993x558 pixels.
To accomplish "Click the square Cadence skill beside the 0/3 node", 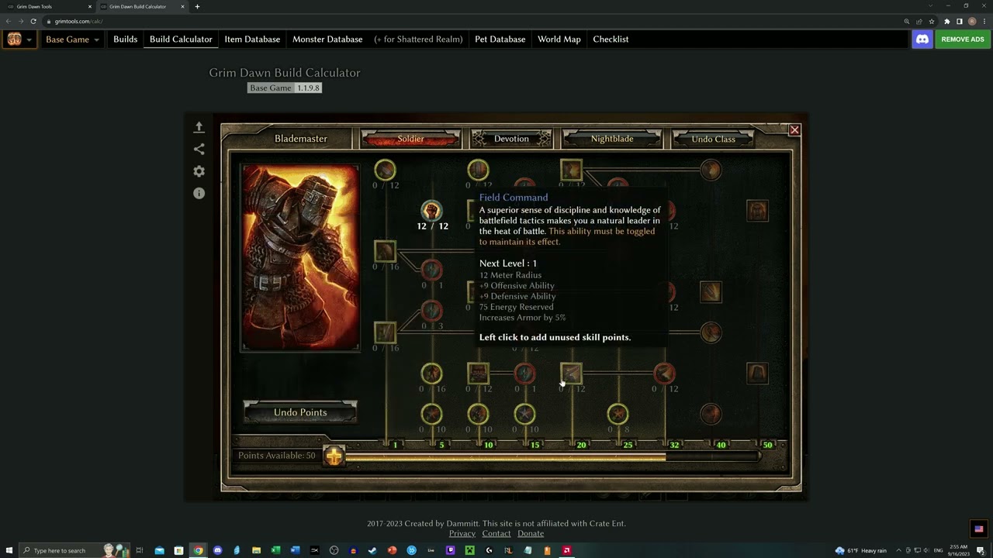I will pyautogui.click(x=385, y=332).
